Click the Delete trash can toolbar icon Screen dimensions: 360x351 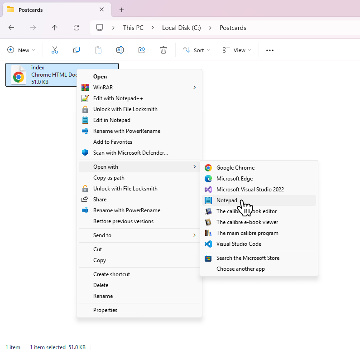point(163,50)
